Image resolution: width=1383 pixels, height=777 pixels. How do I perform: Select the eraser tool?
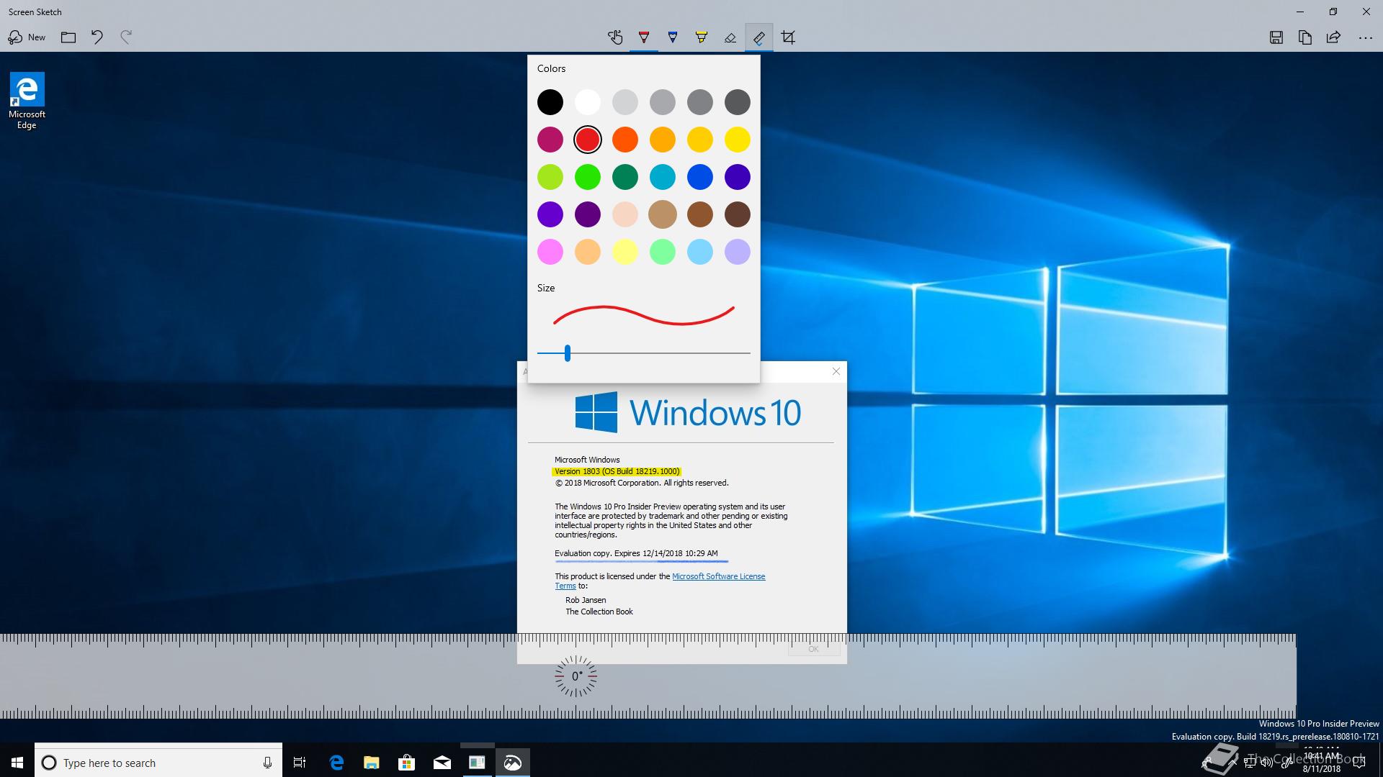[730, 37]
